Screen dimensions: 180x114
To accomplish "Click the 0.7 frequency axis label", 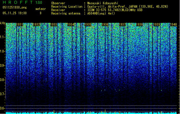I will click(x=2, y=94).
